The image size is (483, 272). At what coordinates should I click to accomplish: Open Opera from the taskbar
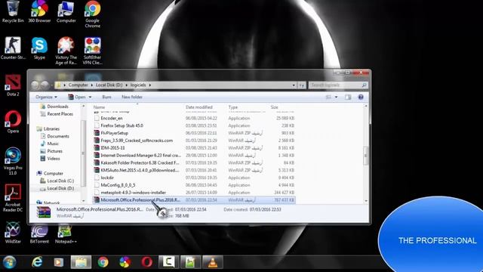(x=146, y=262)
